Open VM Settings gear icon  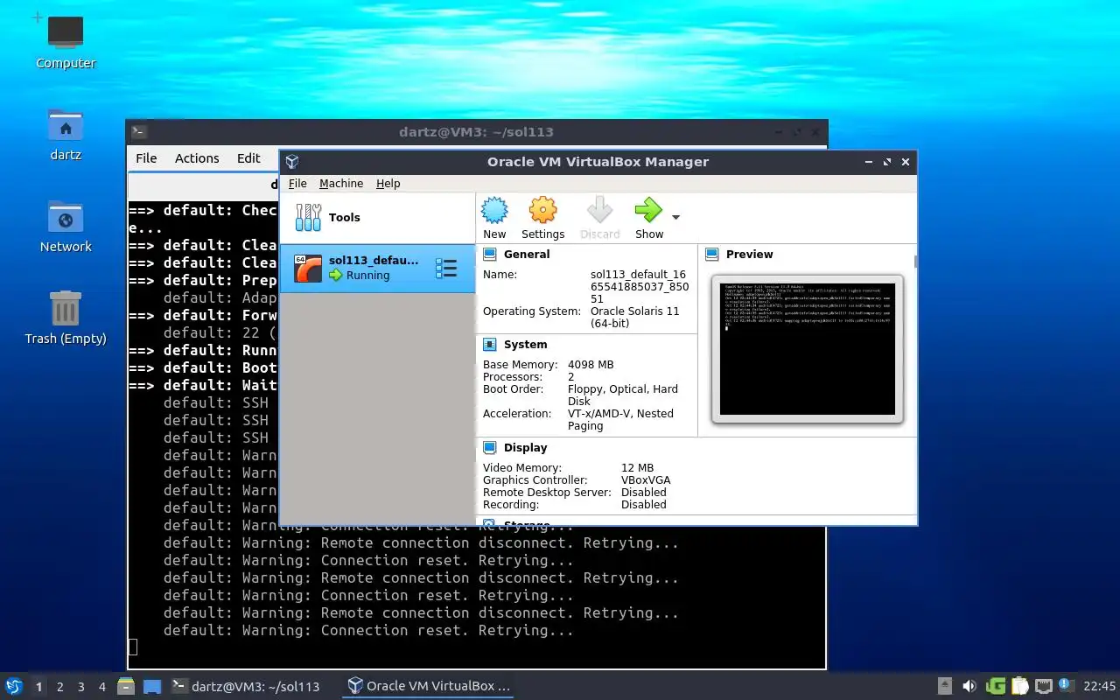tap(542, 211)
